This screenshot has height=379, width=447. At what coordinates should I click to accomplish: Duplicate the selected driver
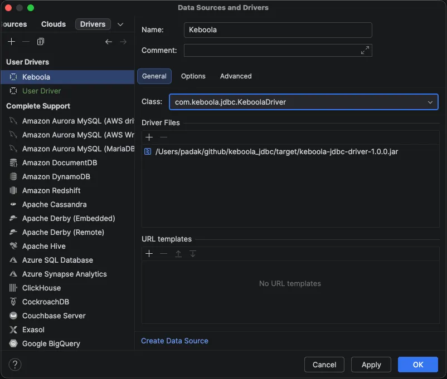(41, 42)
